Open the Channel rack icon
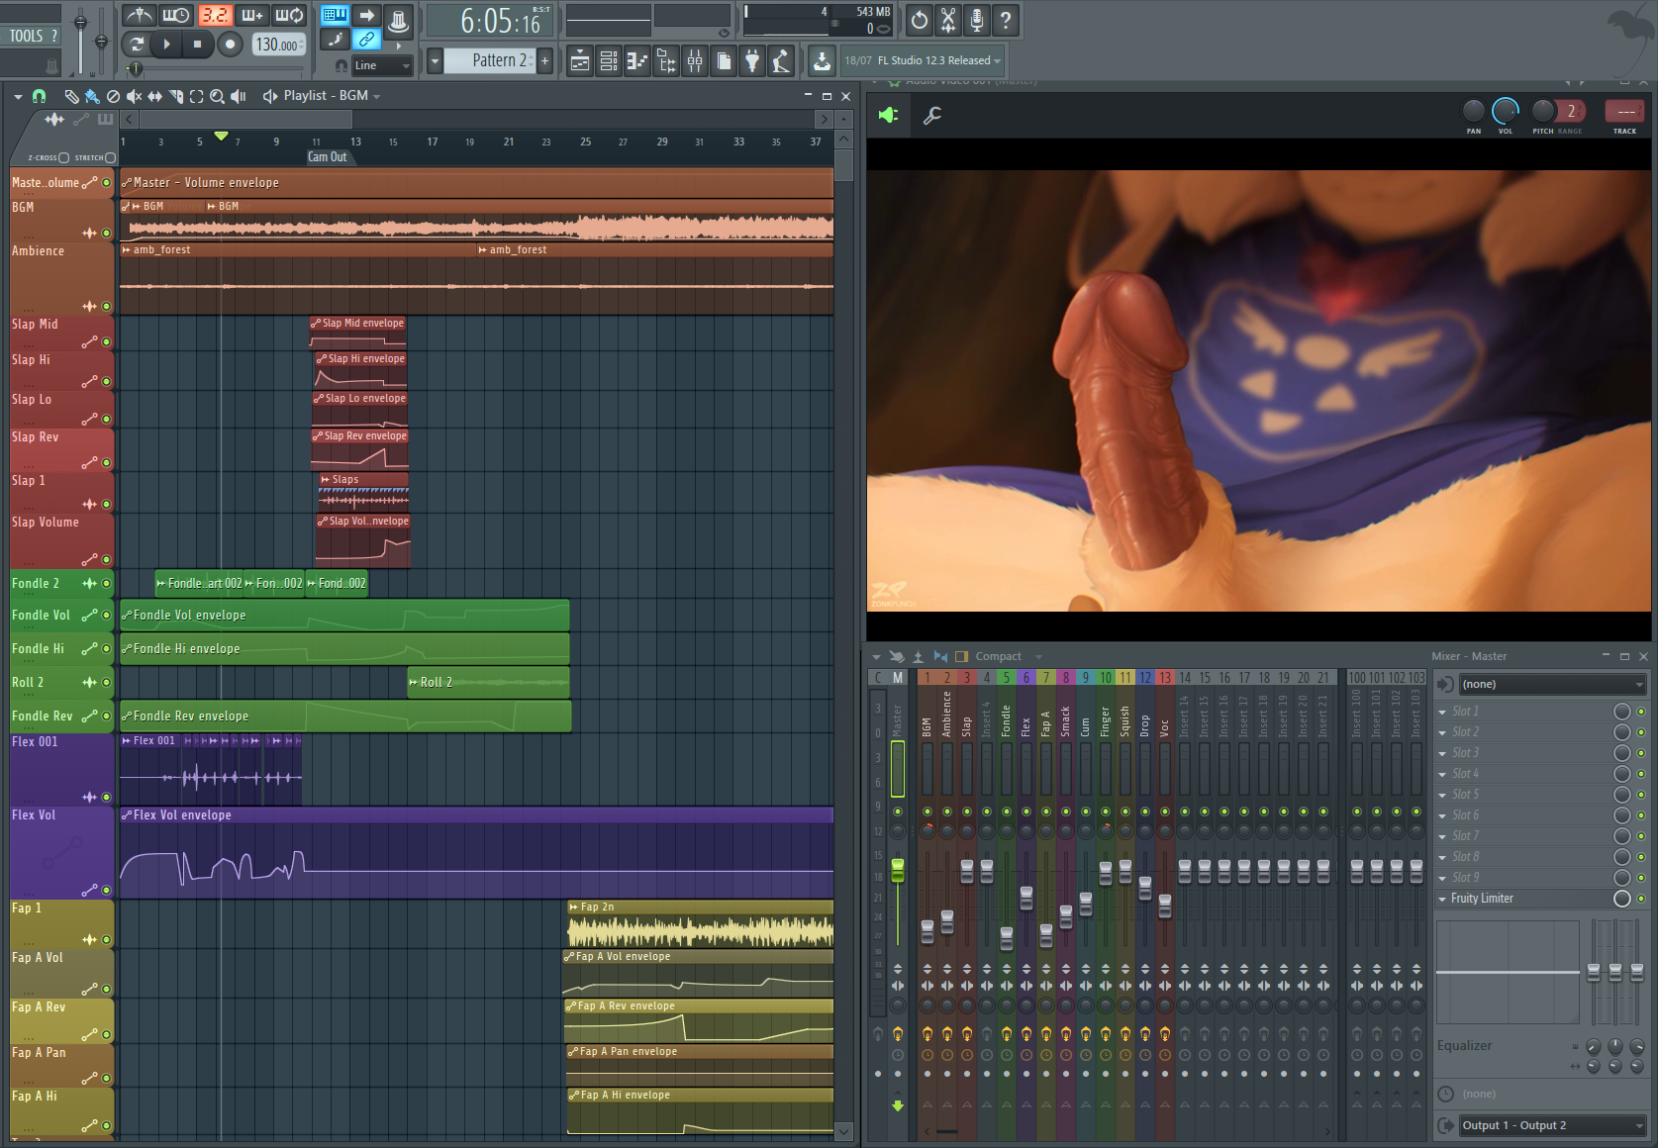Viewport: 1658px width, 1148px height. [609, 61]
